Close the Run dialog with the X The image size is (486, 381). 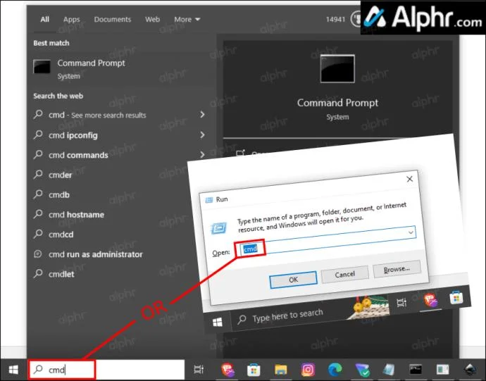pos(409,179)
